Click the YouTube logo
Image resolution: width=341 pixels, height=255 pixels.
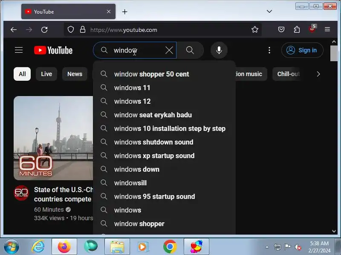click(53, 50)
